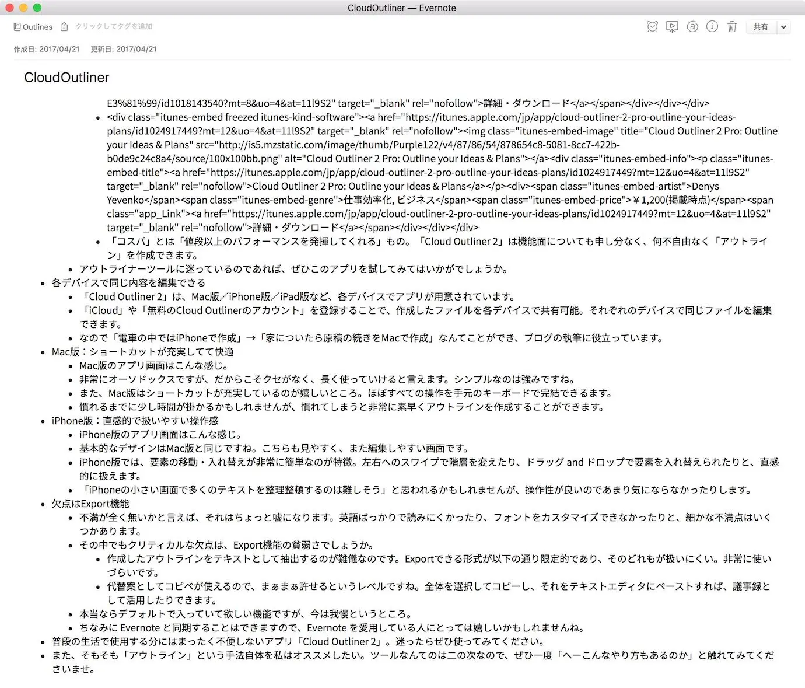Viewport: 805px width, 688px height.
Task: Click the line starting その中でもクリティカルな欠点は
Action: tap(227, 545)
